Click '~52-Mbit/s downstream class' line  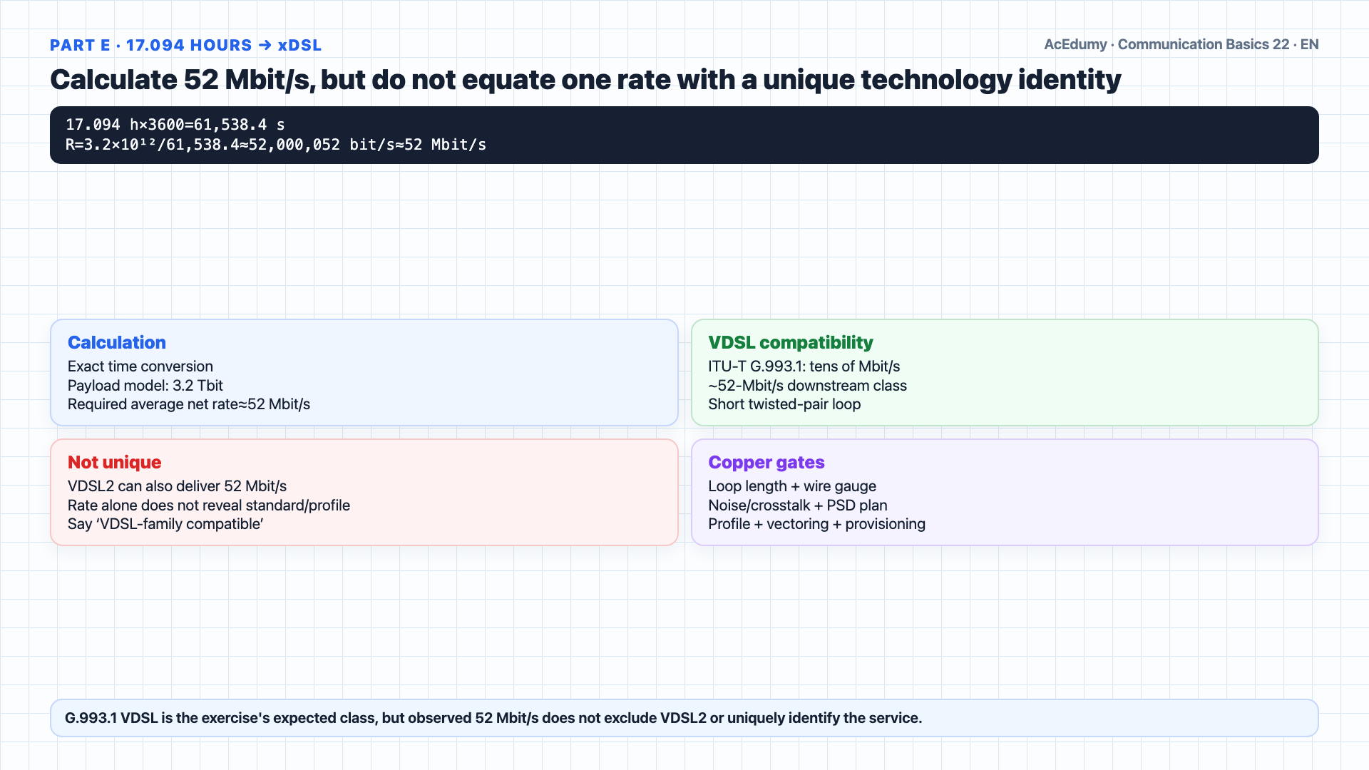(808, 386)
